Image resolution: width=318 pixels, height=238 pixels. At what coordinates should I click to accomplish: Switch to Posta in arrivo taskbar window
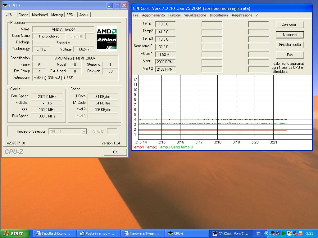[x=98, y=234]
